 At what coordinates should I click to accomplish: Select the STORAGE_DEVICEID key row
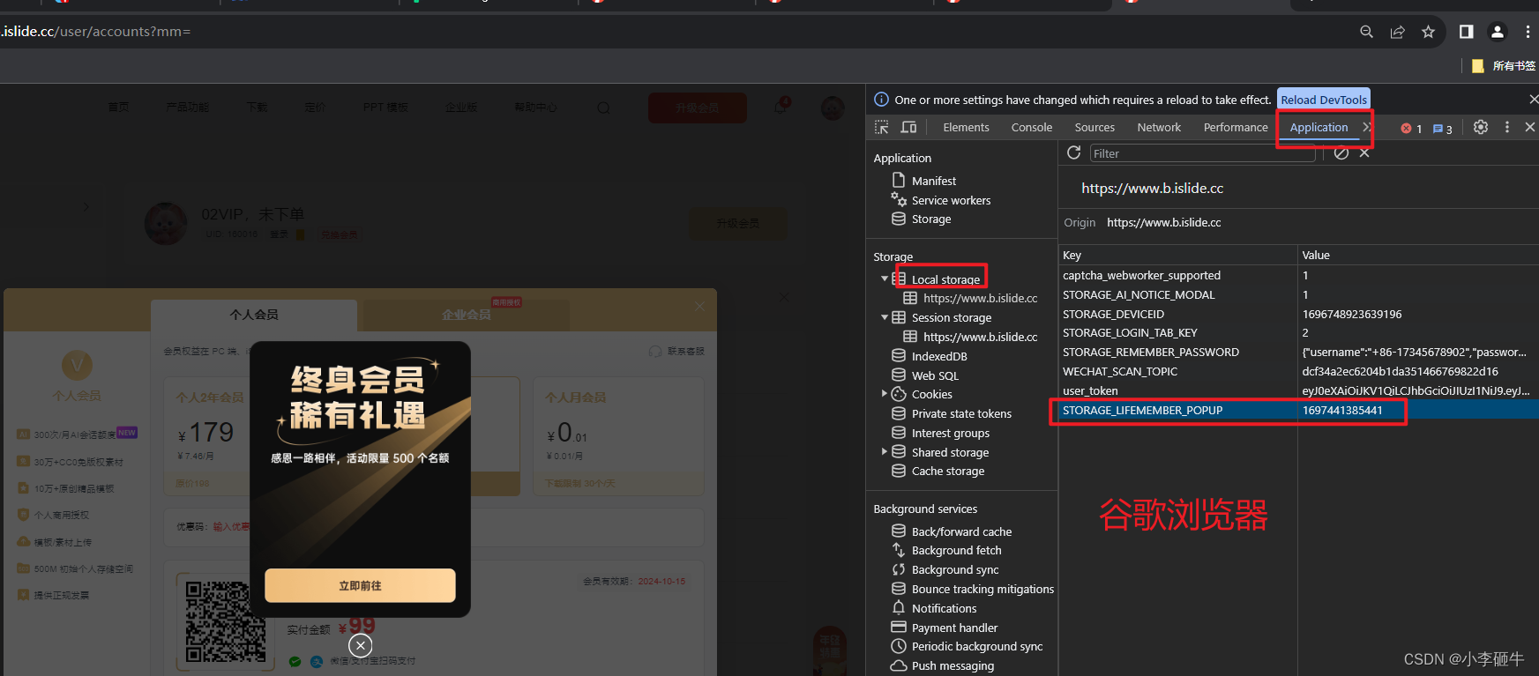pos(1298,314)
